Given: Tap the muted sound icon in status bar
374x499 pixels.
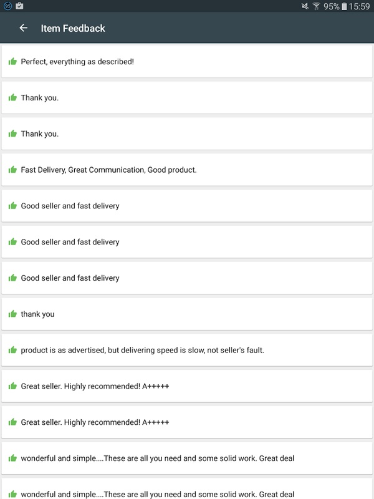Looking at the screenshot, I should point(305,6).
